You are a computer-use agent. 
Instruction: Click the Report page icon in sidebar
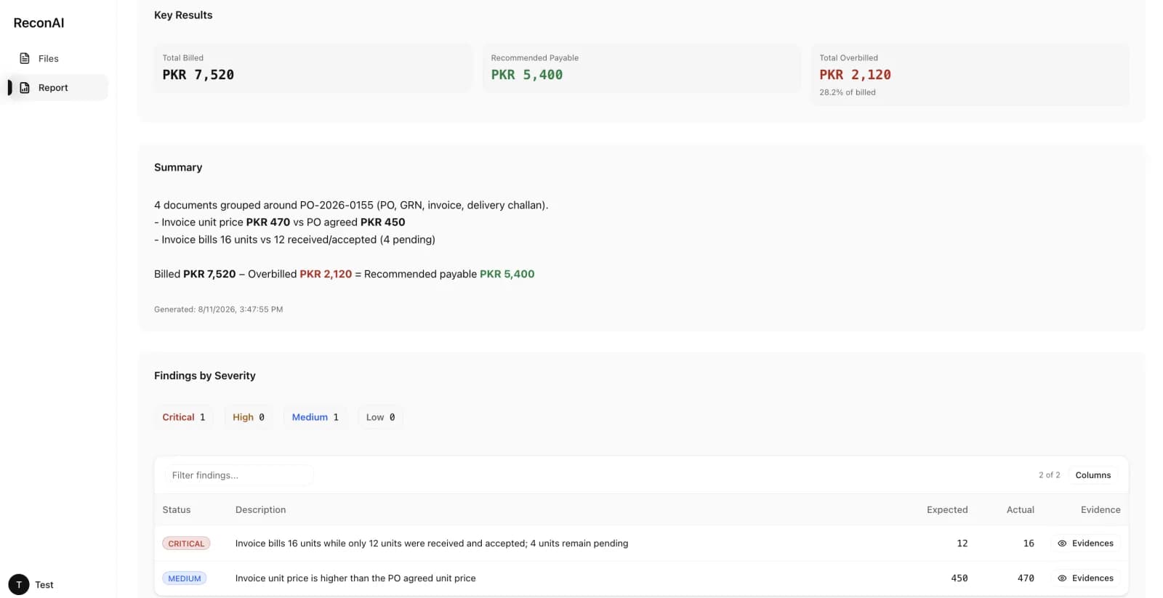25,87
